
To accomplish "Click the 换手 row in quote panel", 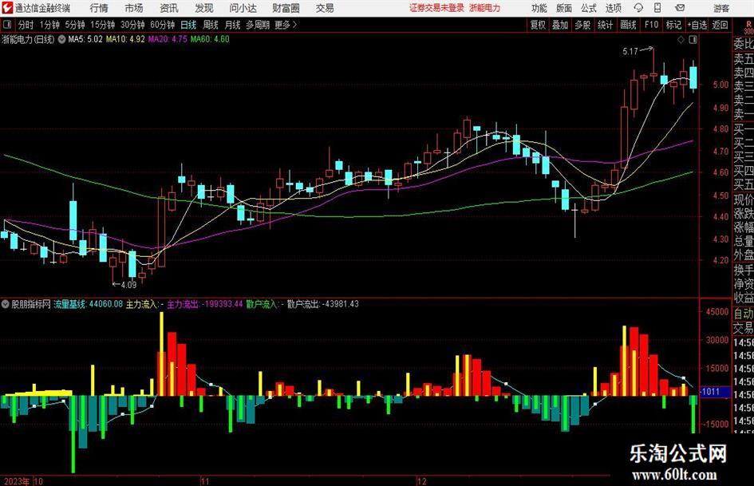I will 744,270.
